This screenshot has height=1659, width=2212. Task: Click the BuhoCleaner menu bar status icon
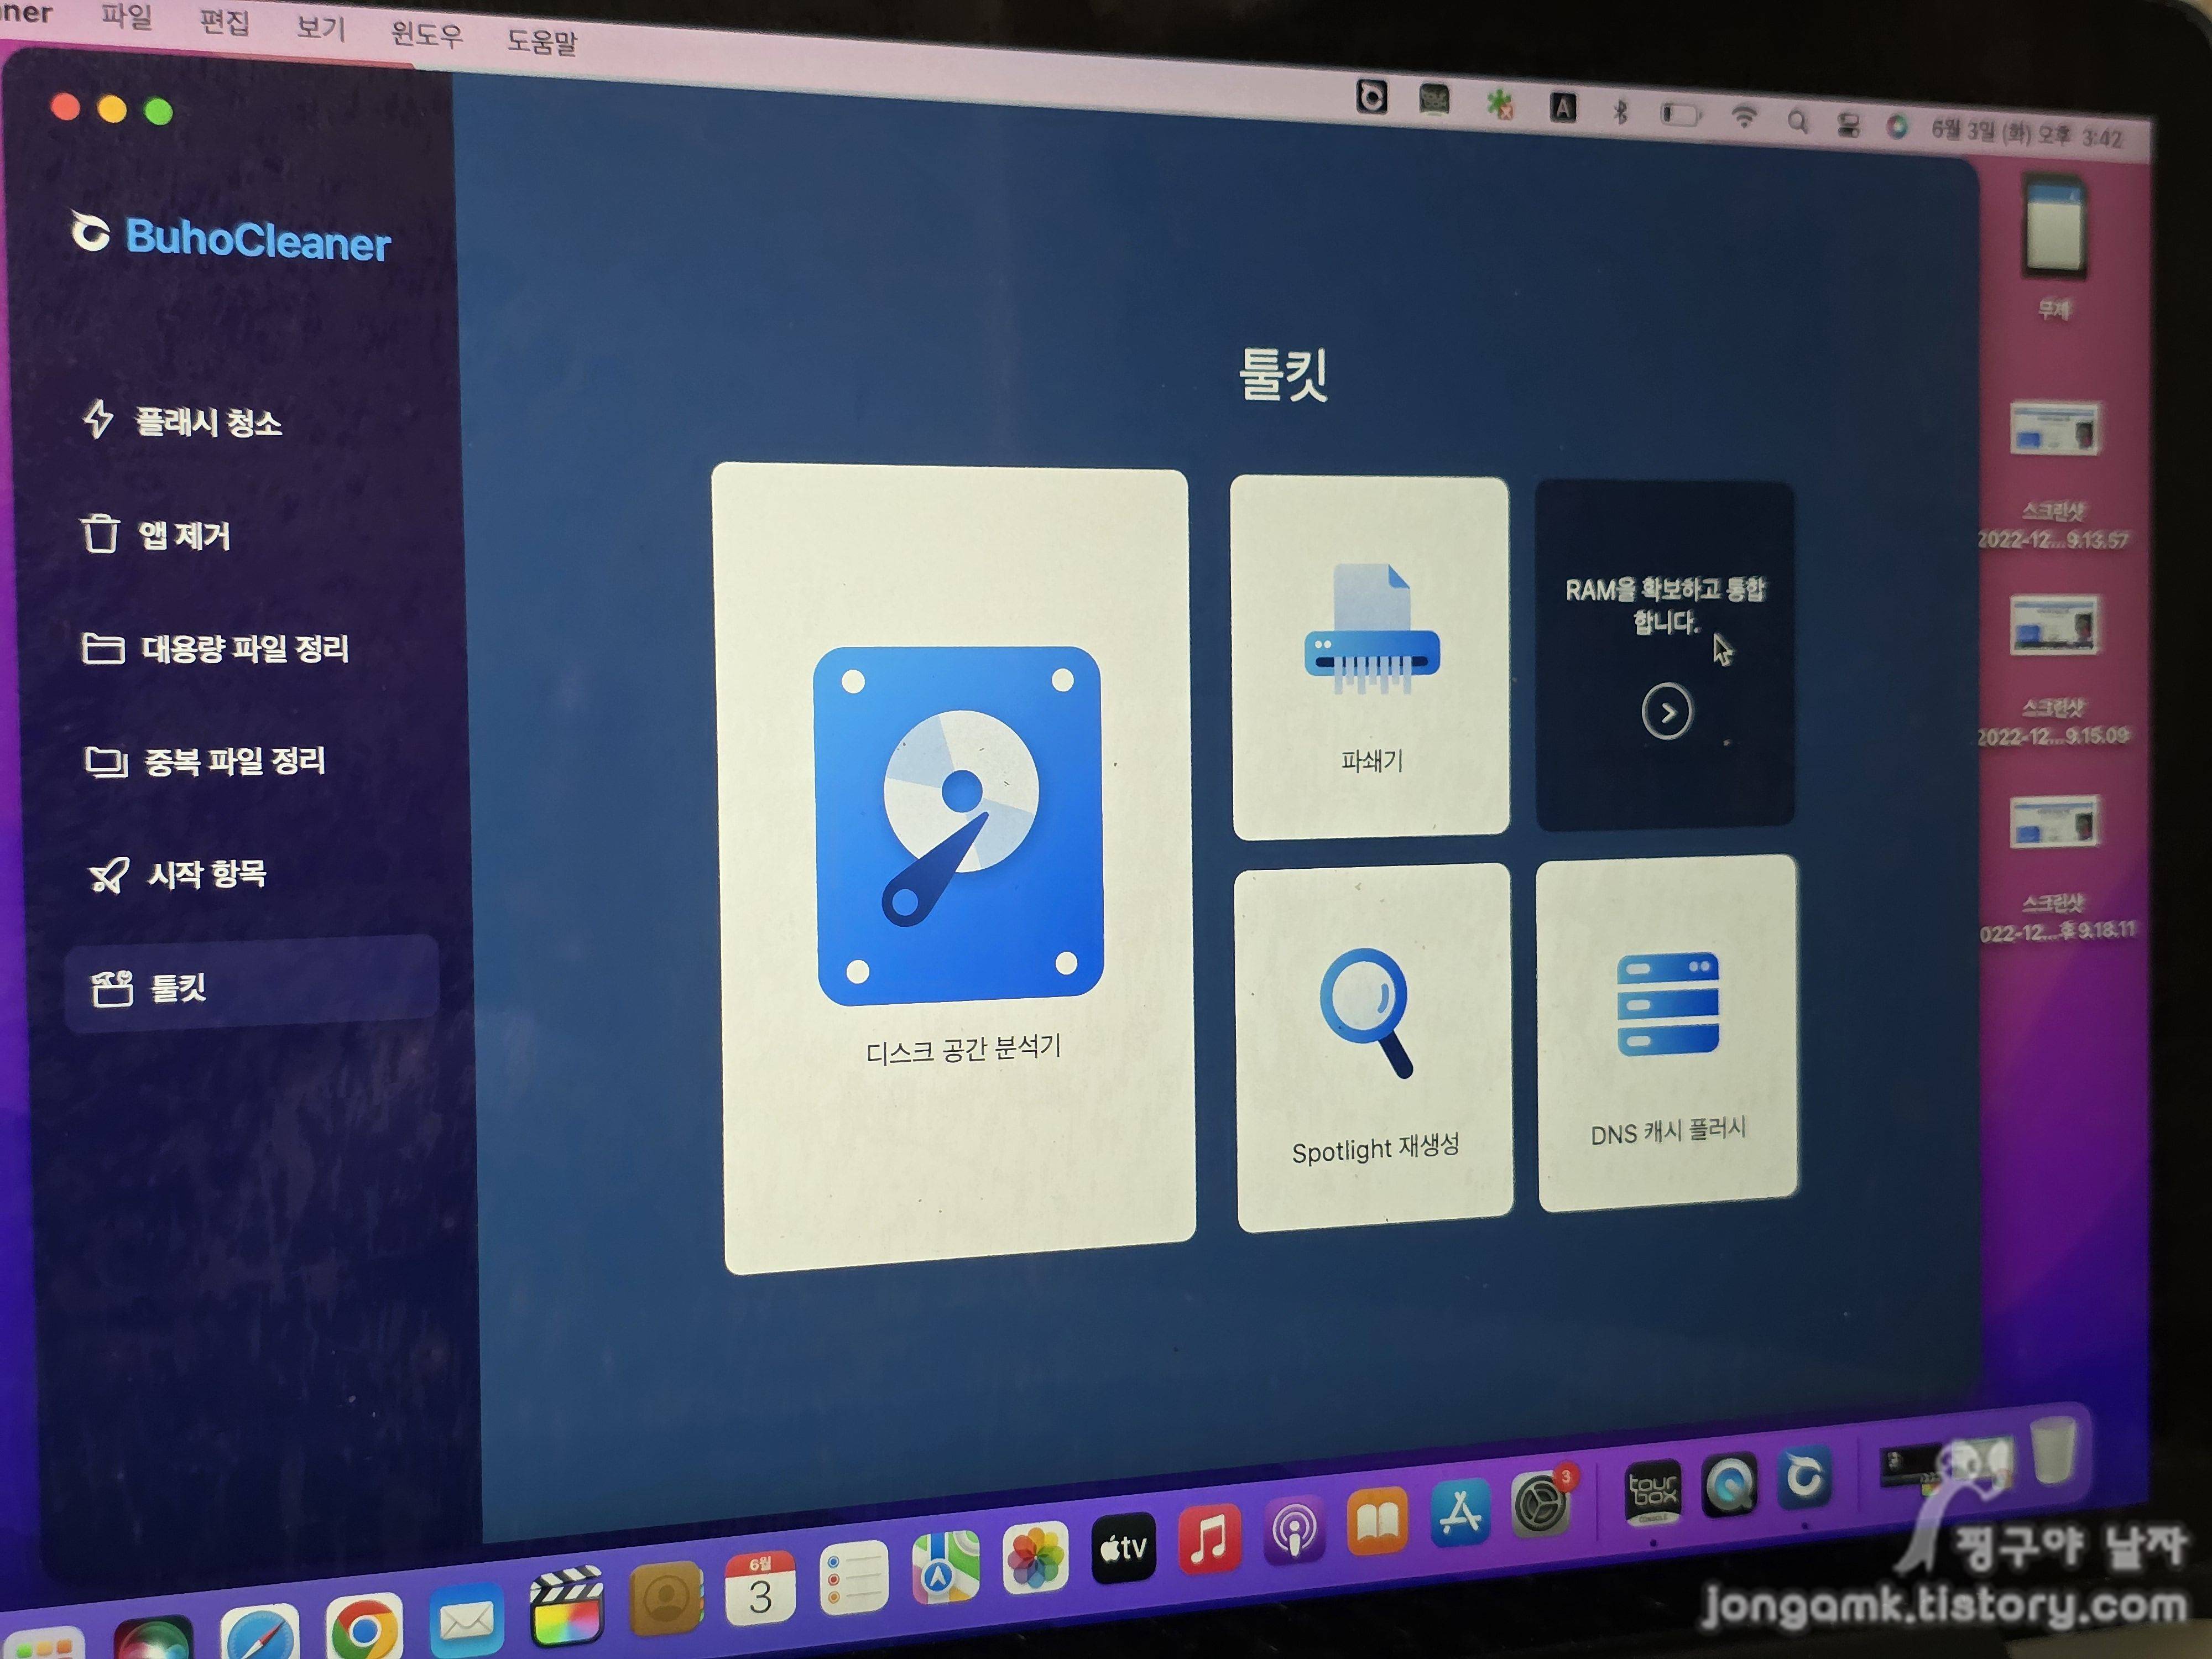click(1372, 97)
